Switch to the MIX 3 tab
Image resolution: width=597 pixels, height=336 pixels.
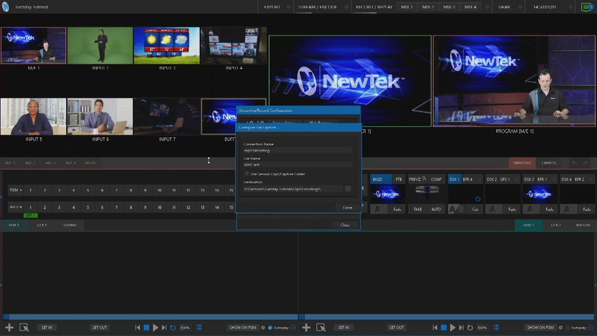click(449, 7)
